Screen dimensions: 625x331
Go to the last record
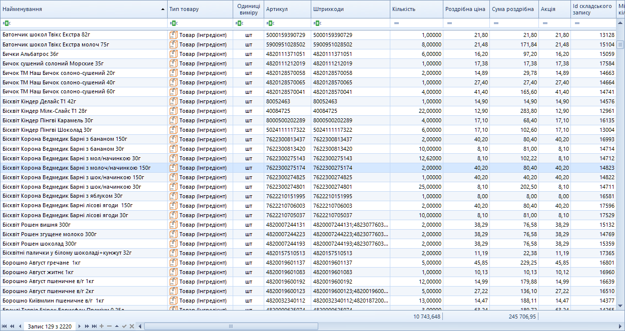tap(95, 326)
